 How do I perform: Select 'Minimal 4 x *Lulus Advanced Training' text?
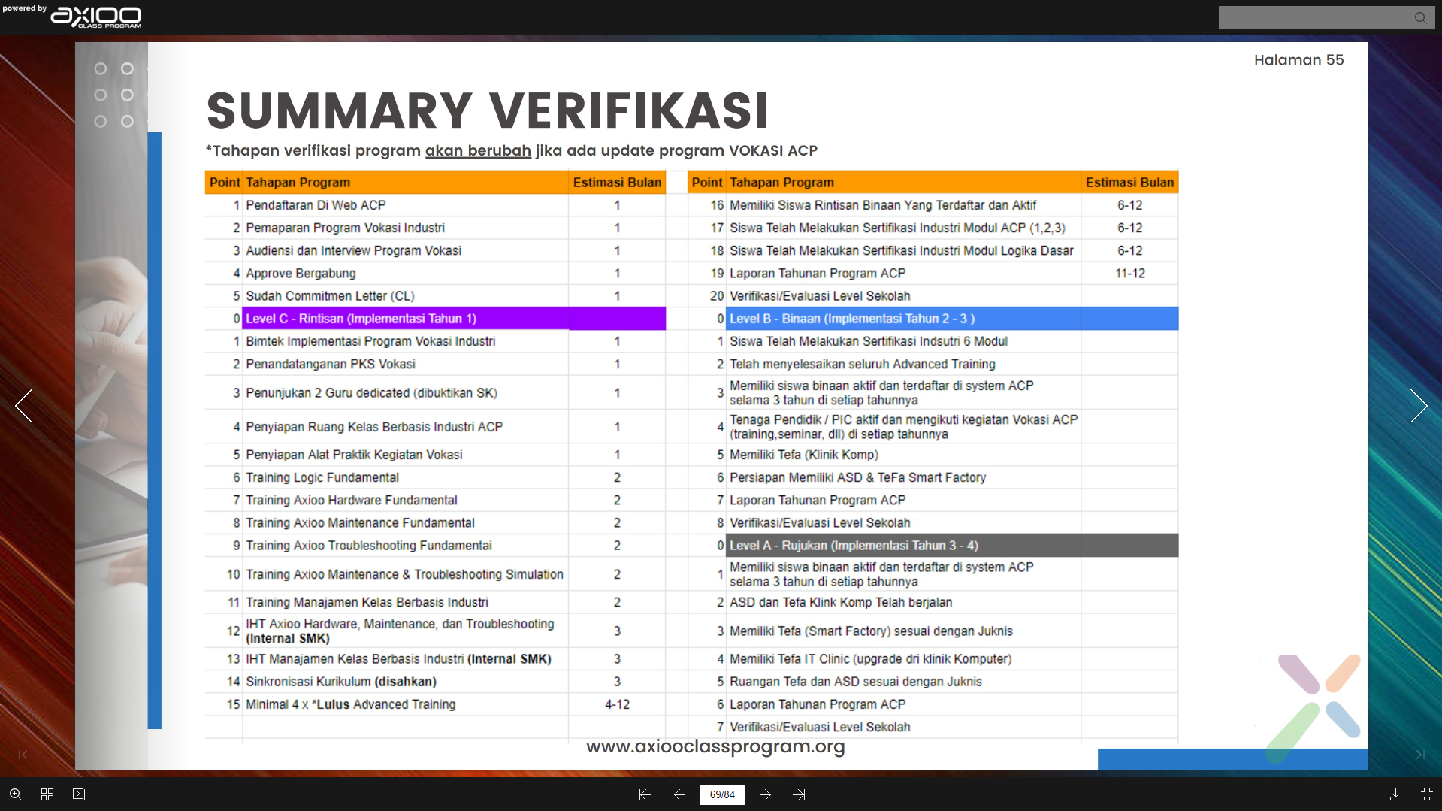[x=350, y=704]
